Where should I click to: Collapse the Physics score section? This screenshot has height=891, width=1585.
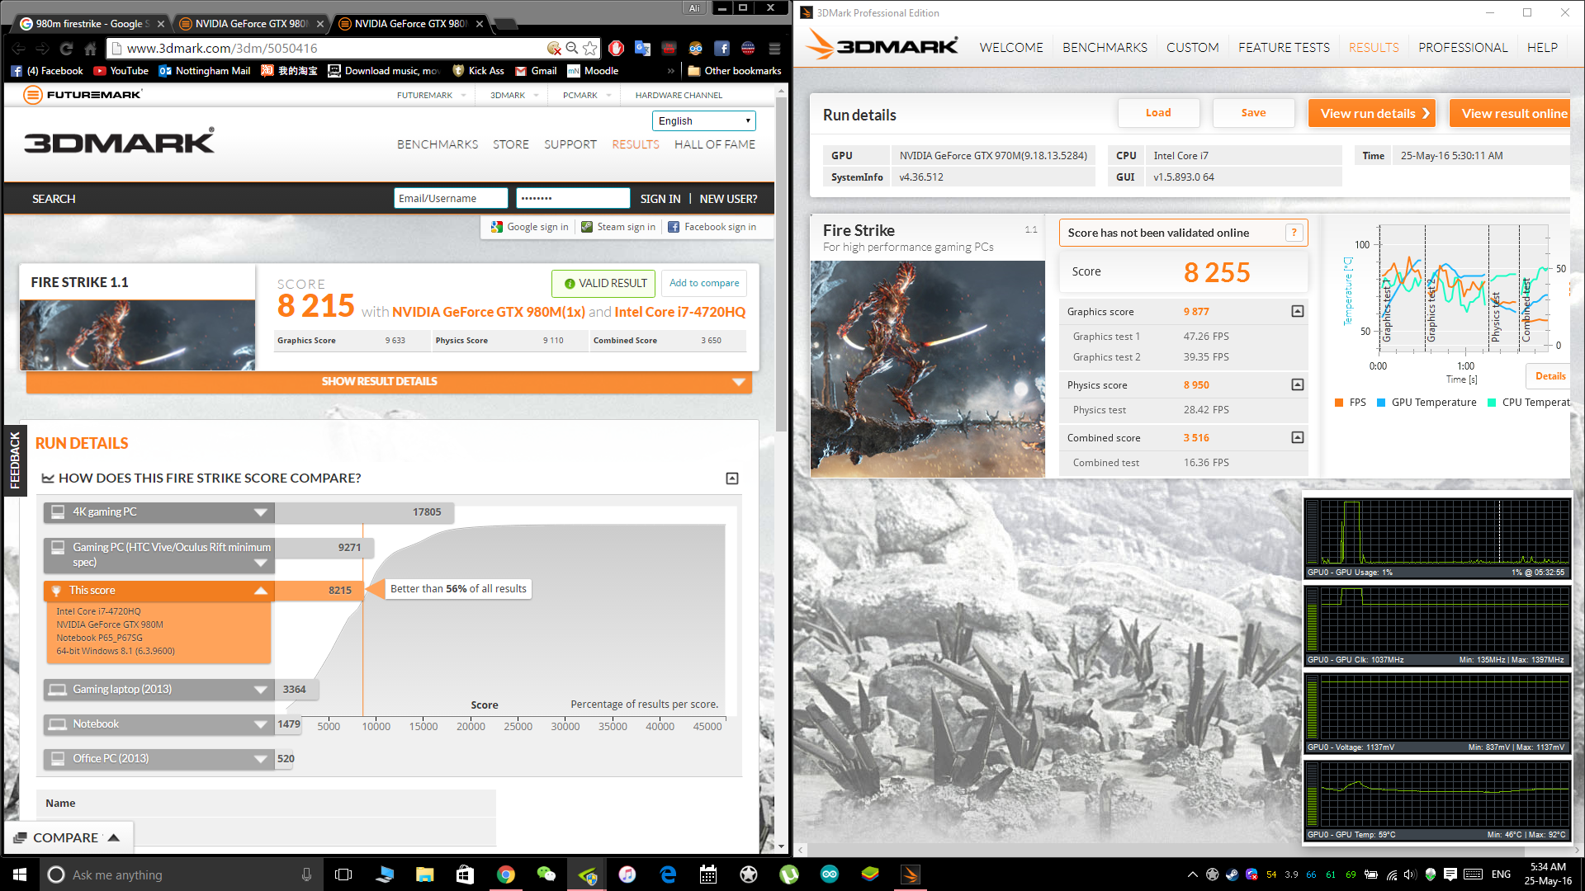coord(1297,384)
